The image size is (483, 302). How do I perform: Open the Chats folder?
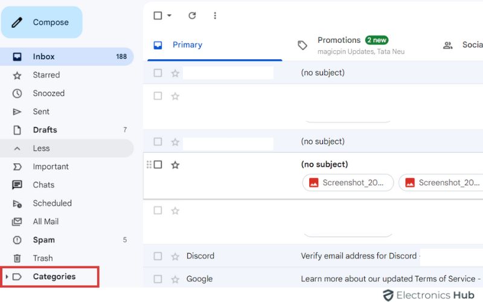(x=43, y=185)
